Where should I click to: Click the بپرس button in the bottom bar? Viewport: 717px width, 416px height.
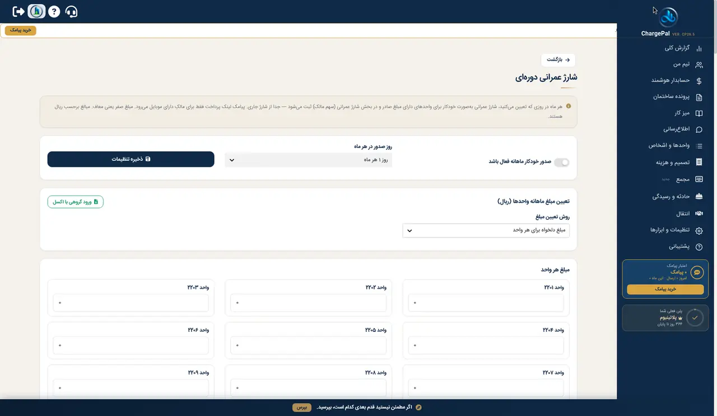click(x=301, y=407)
